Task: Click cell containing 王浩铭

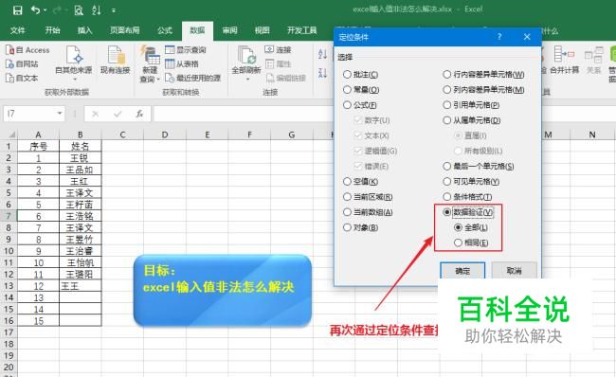Action: click(81, 216)
